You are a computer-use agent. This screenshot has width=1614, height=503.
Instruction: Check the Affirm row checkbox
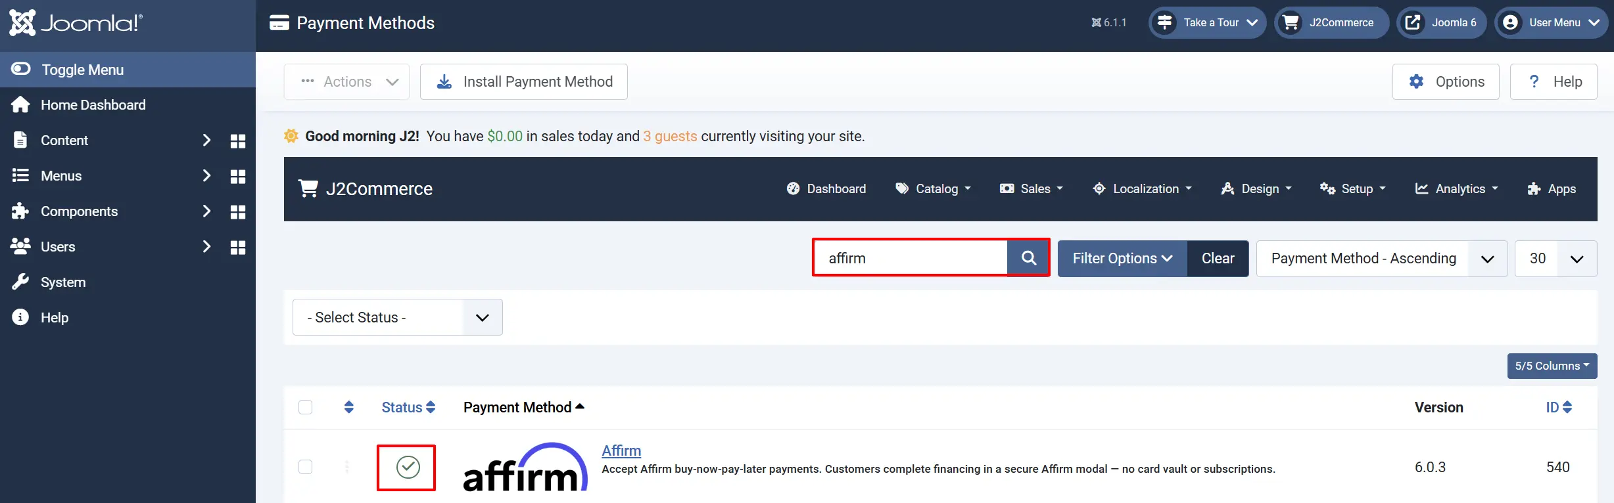306,467
